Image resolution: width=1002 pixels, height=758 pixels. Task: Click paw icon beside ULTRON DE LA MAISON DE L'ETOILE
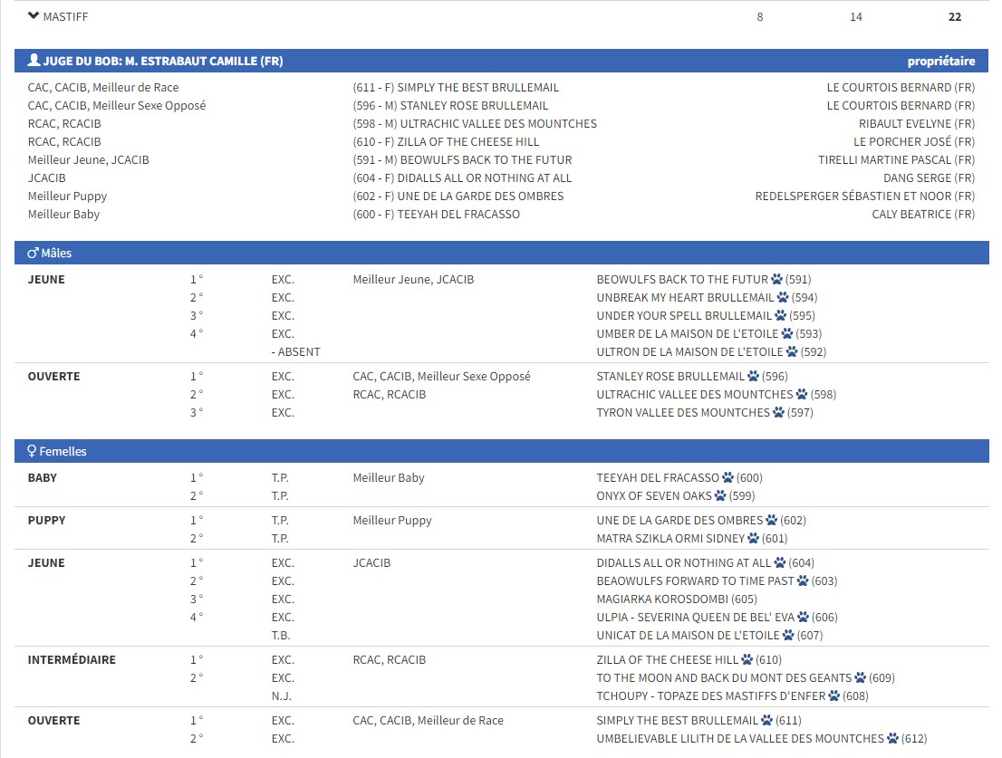pyautogui.click(x=792, y=351)
